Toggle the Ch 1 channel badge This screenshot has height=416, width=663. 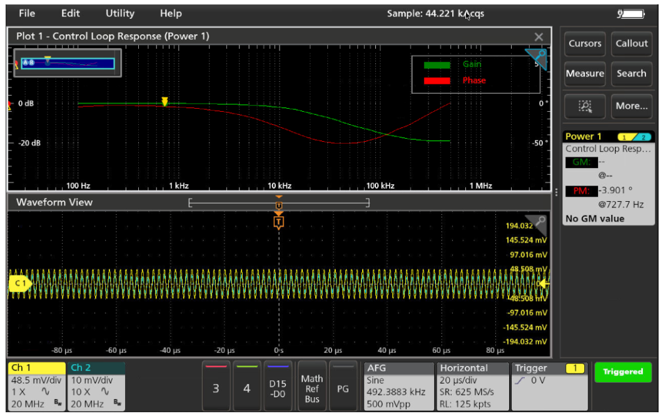click(x=36, y=386)
